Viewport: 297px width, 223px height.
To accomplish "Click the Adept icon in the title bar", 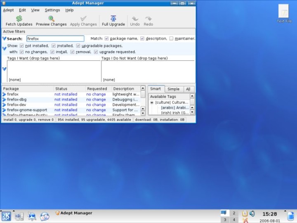I will (x=4, y=3).
